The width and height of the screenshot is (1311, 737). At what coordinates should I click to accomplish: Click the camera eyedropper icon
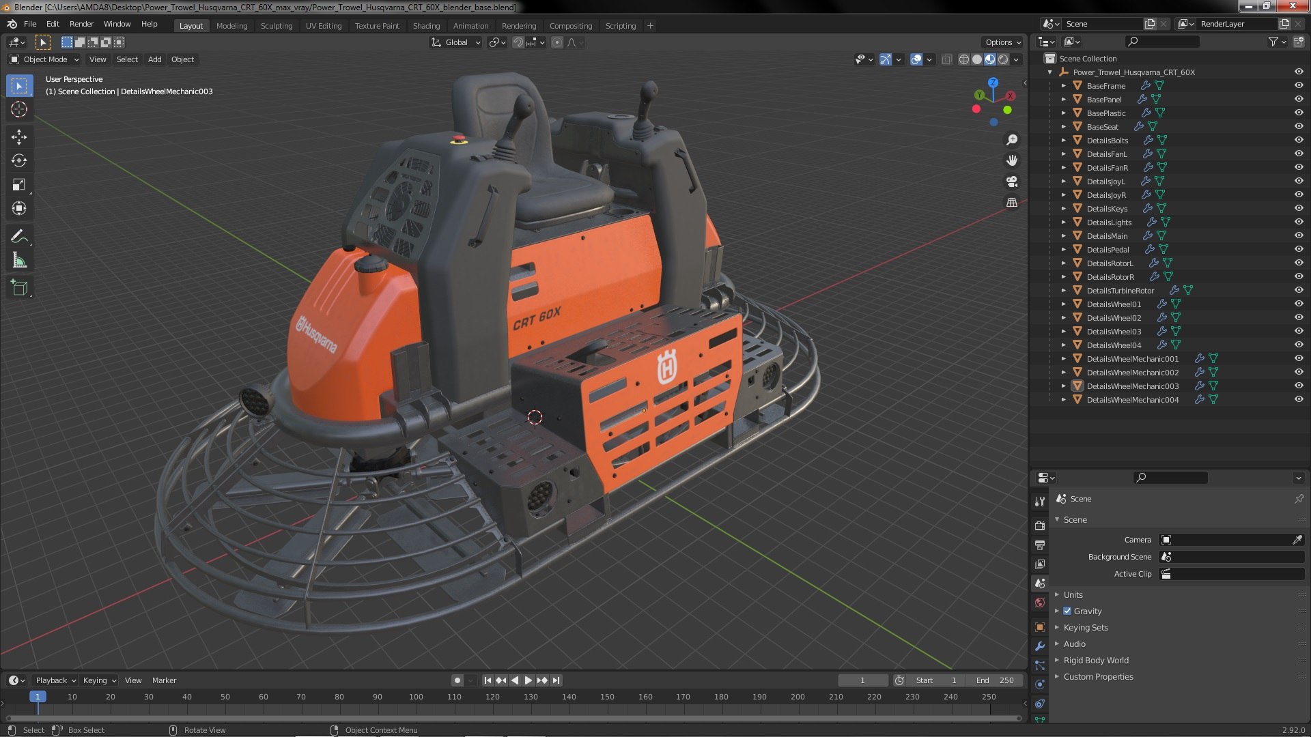[1297, 540]
